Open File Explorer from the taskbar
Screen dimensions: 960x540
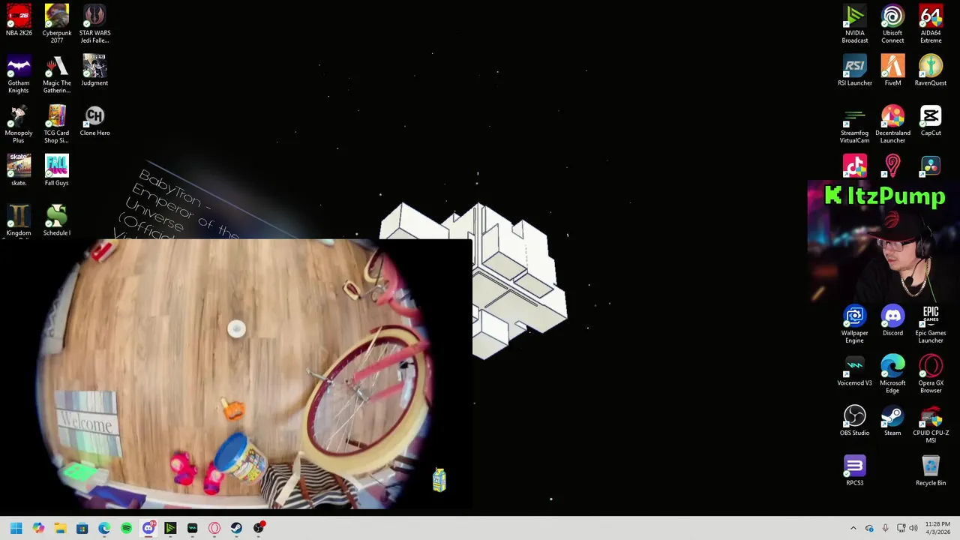pyautogui.click(x=60, y=528)
